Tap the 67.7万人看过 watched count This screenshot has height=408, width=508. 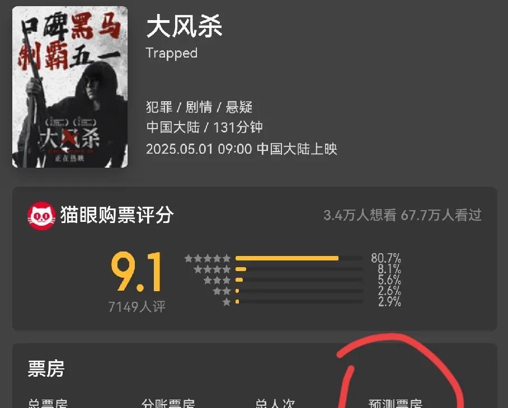point(441,215)
